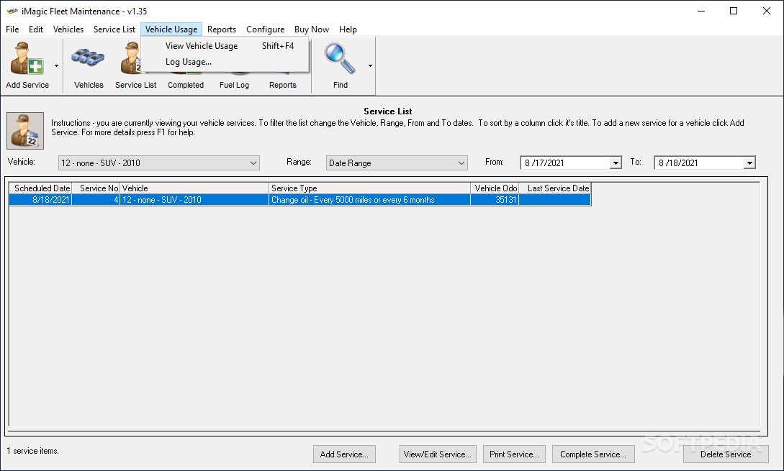Sort by Last Service Date column header
This screenshot has width=784, height=471.
[555, 188]
